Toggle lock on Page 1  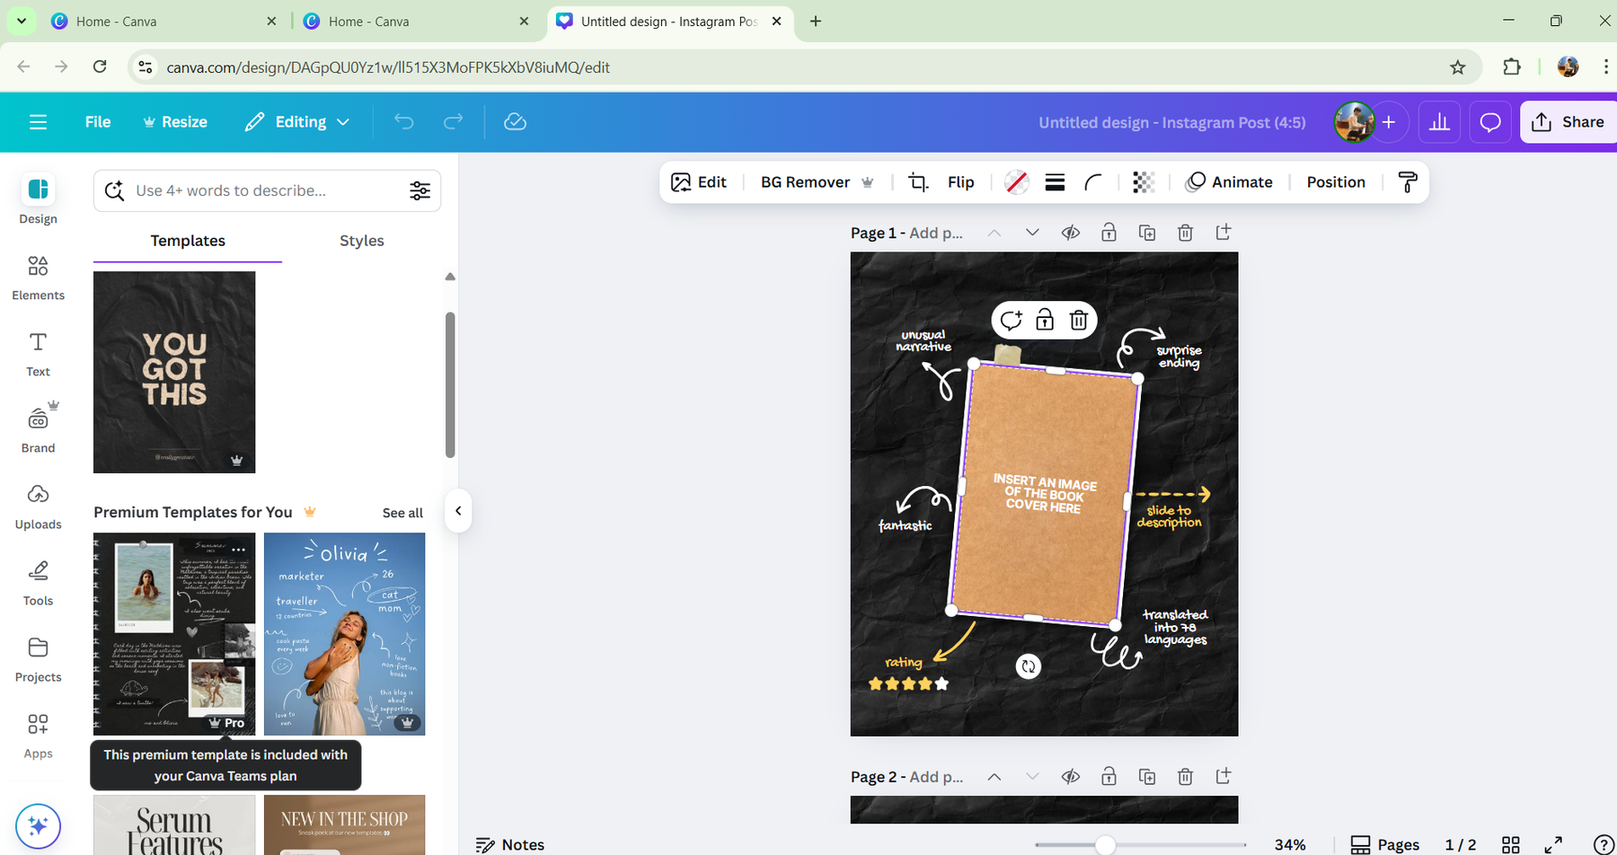(1109, 233)
